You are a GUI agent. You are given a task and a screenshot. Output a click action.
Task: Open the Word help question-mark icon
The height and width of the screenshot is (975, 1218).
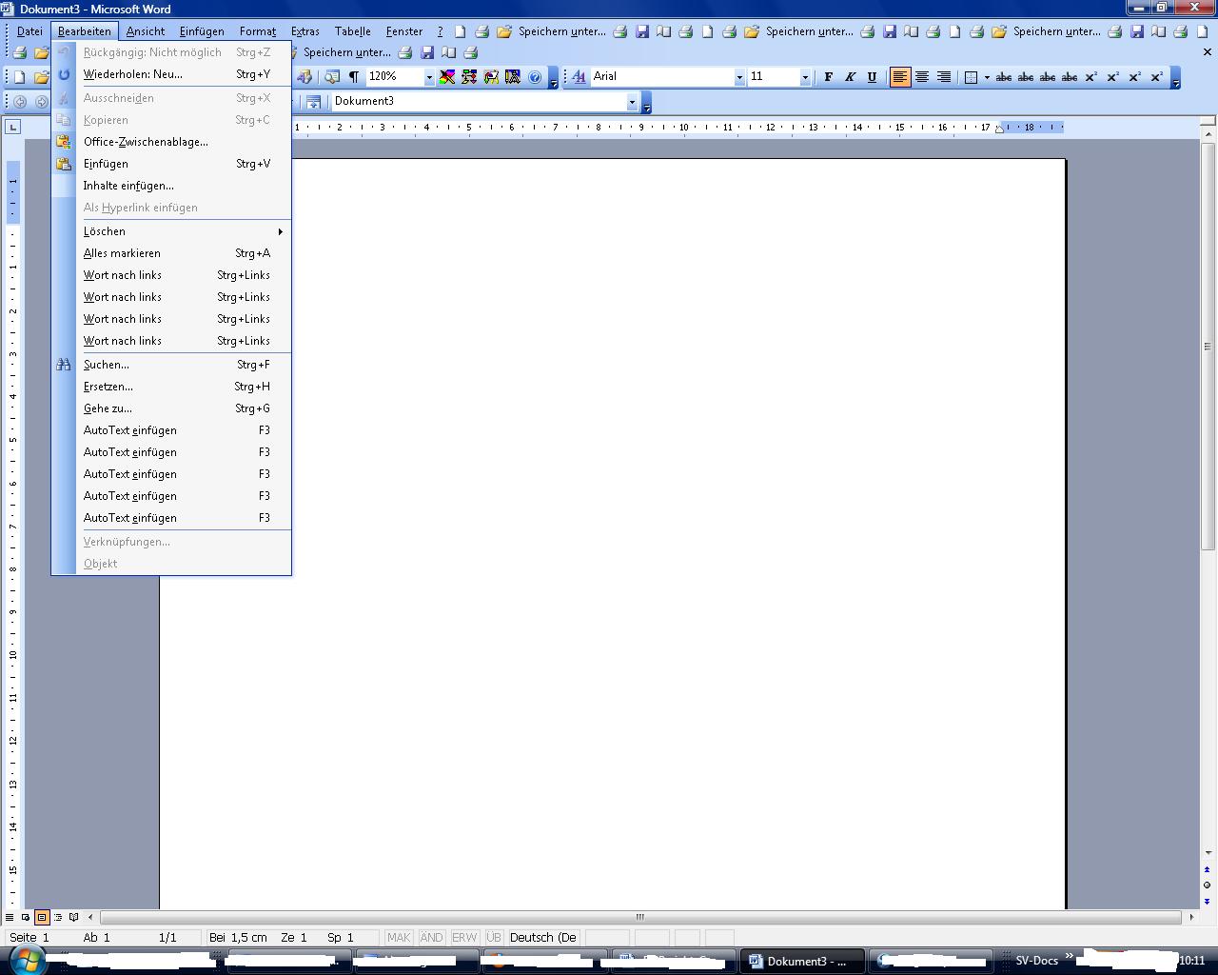535,76
